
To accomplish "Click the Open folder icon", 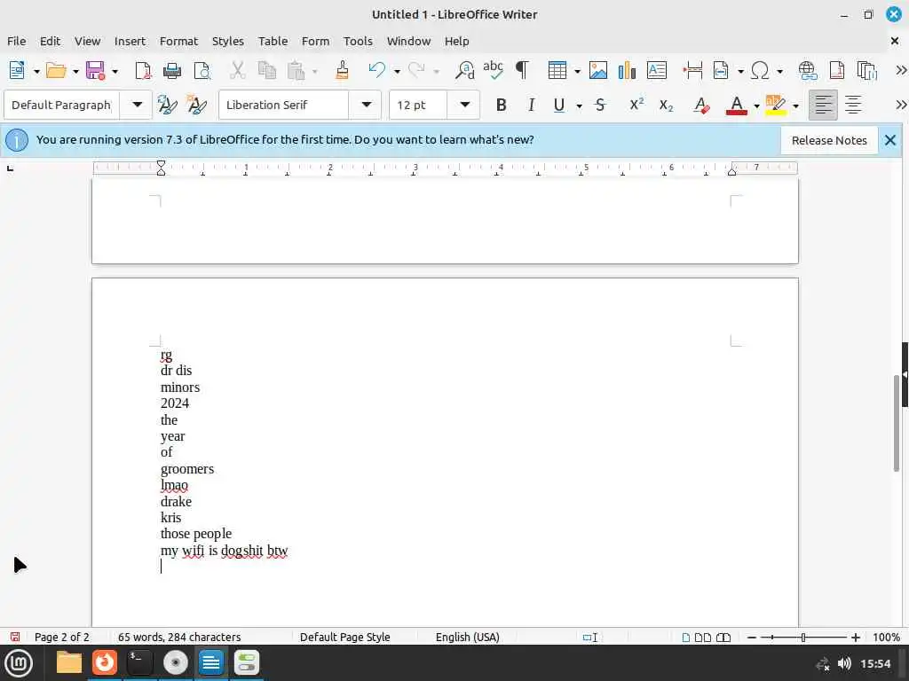I will coord(56,71).
